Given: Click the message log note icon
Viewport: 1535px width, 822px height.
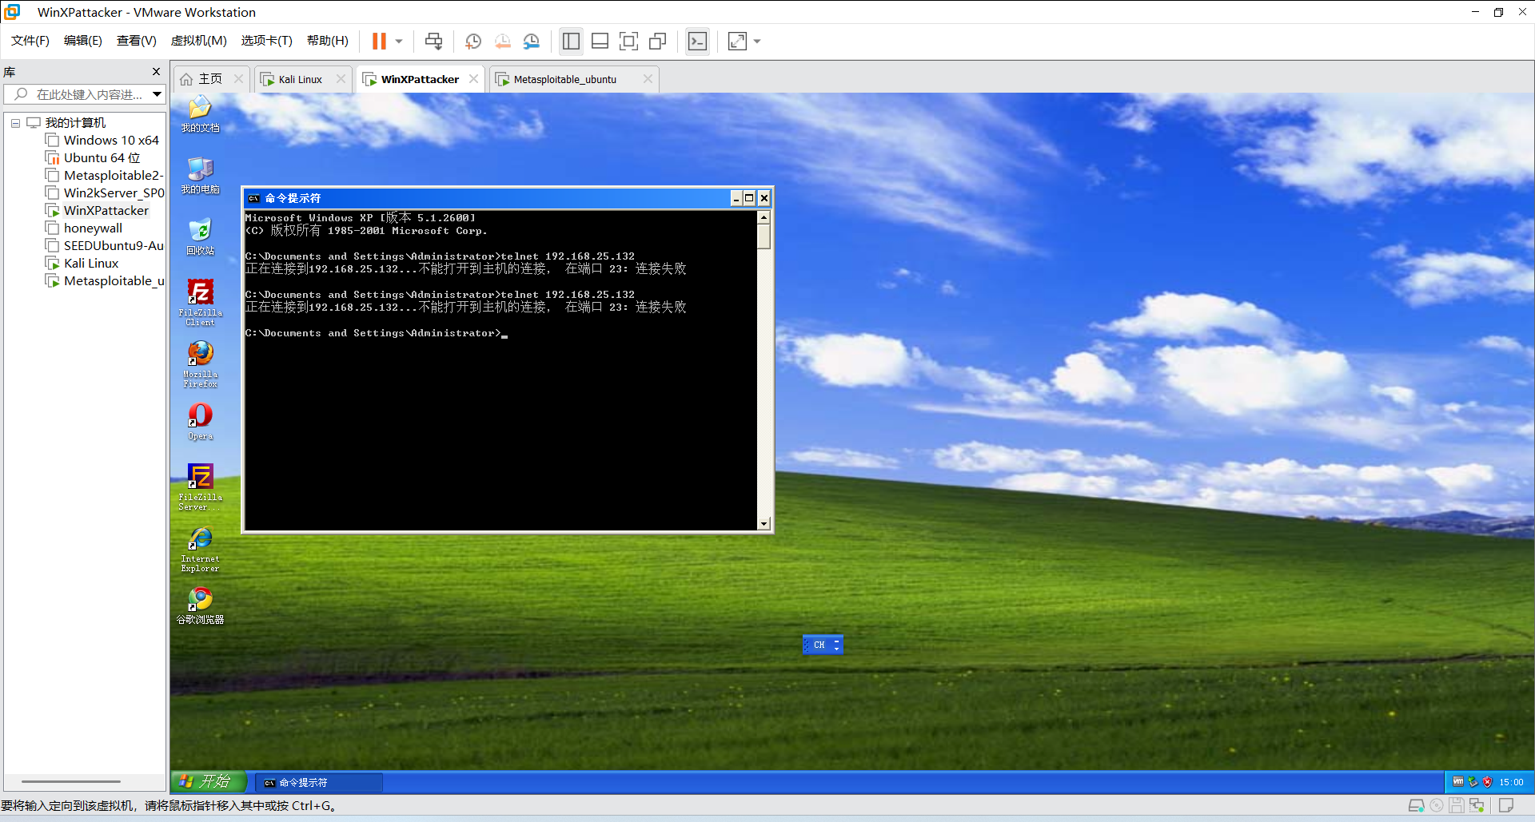Looking at the screenshot, I should 1506,805.
